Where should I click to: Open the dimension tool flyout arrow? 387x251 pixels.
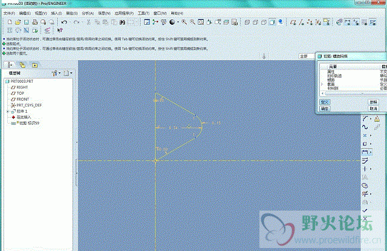pyautogui.click(x=371, y=152)
